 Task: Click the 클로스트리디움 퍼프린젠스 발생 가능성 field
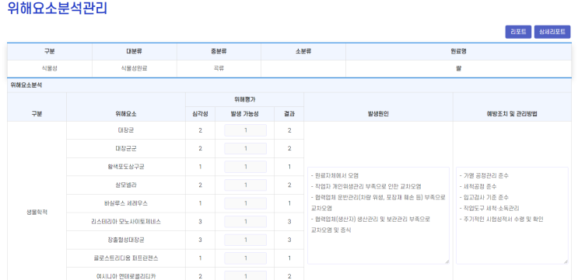click(x=246, y=258)
